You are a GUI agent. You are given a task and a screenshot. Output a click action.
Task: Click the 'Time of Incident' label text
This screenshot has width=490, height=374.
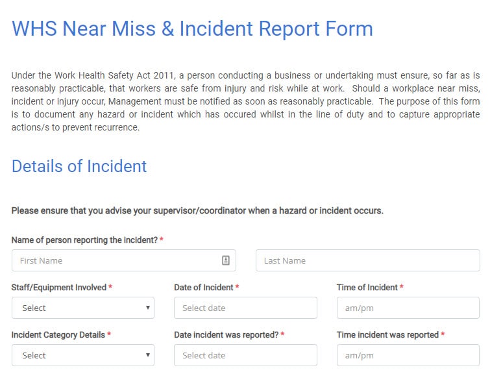click(367, 288)
